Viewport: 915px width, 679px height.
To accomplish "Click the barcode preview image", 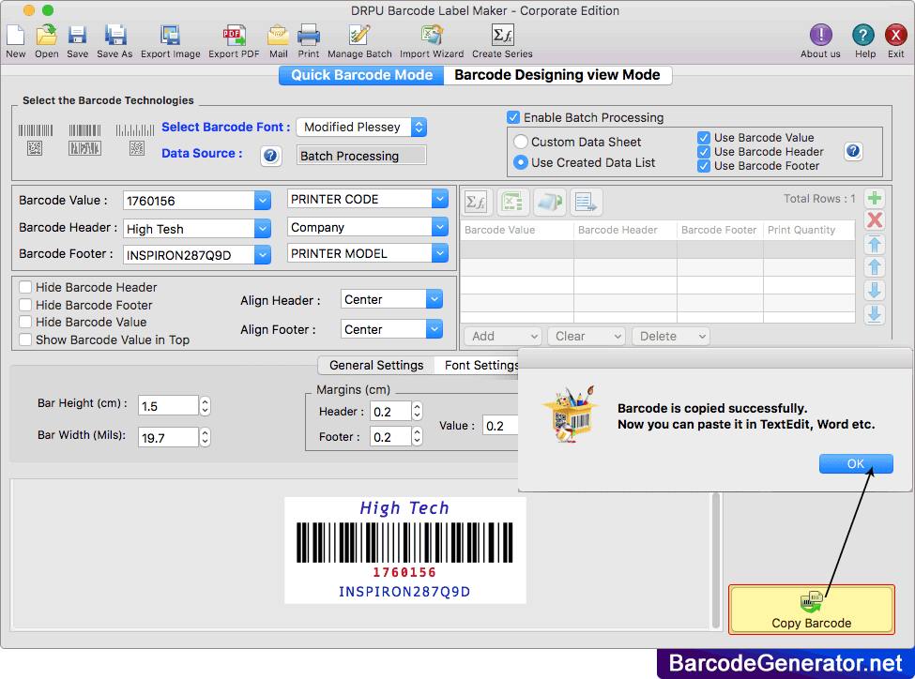I will tap(405, 551).
